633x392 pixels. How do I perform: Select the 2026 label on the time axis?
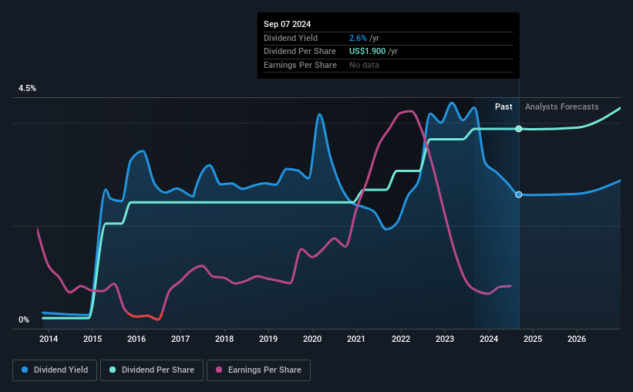click(x=577, y=339)
